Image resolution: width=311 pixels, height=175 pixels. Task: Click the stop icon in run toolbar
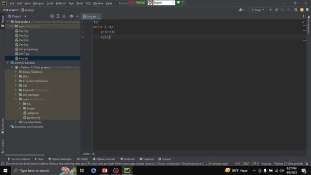288,10
